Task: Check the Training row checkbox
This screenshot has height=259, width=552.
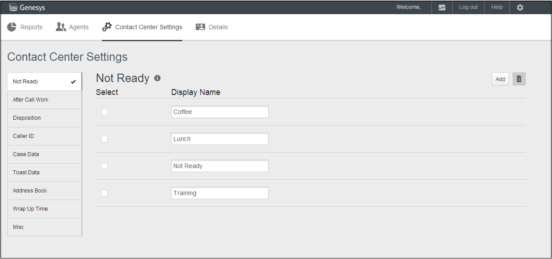Action: coord(105,193)
